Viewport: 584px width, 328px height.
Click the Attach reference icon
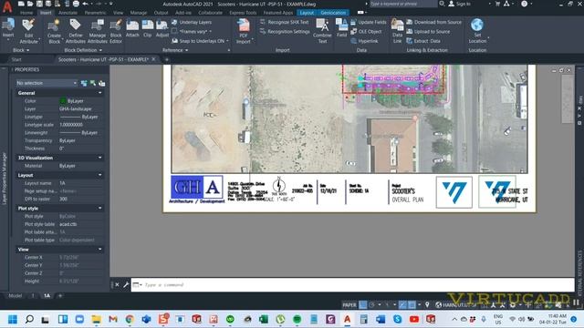[x=132, y=28]
